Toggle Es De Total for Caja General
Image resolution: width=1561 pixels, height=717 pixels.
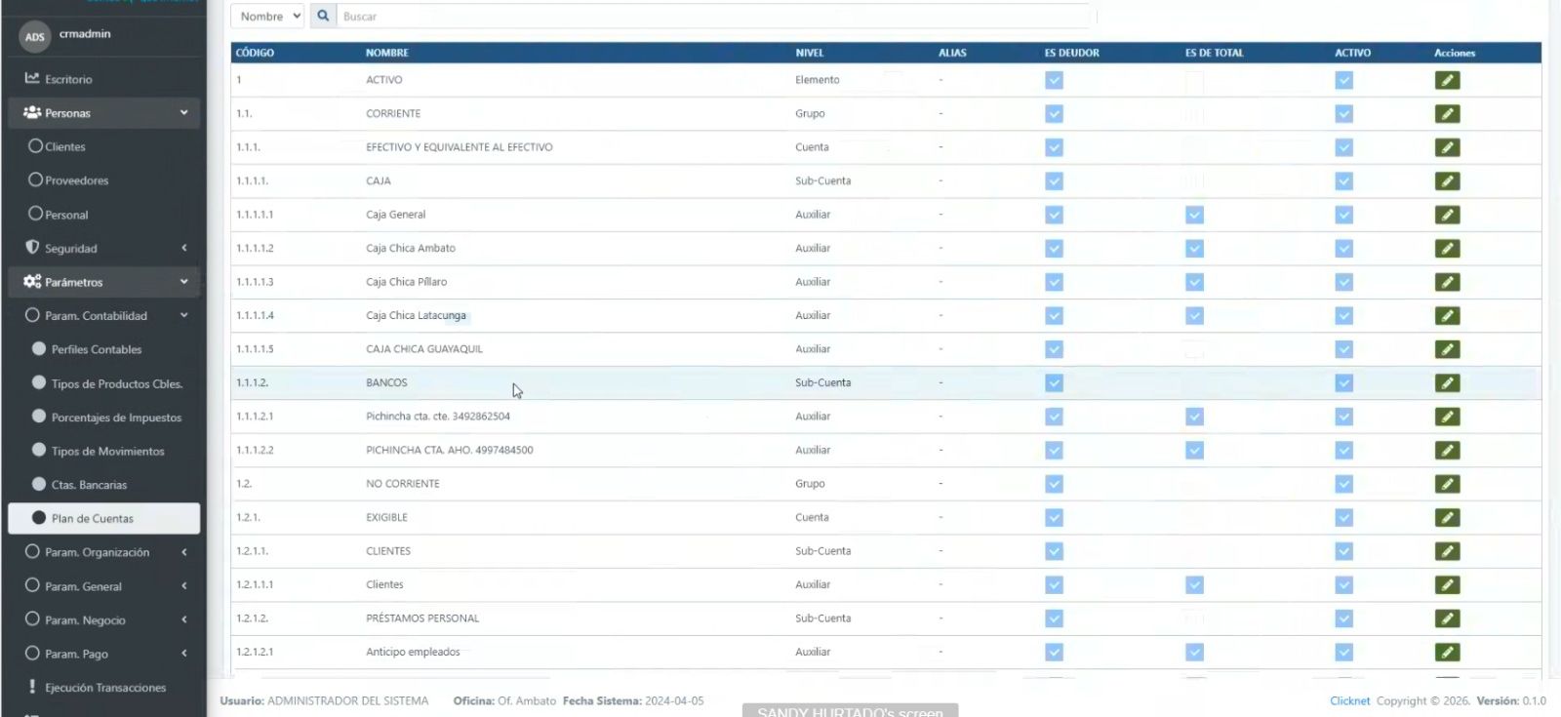point(1194,215)
